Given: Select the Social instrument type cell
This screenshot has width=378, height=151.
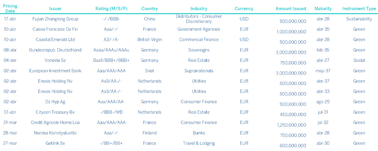Looking at the screenshot, I should (359, 60).
